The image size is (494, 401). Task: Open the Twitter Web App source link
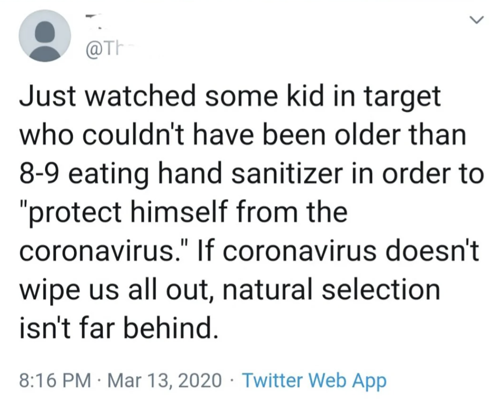pos(314,380)
